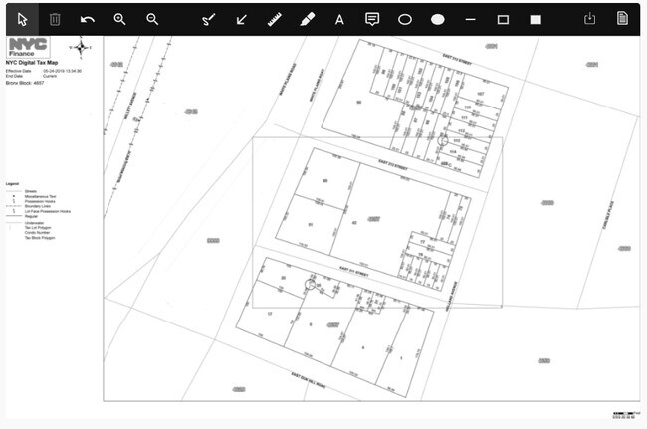Select the filled rectangle tool
Viewport: 647px width, 429px height.
click(x=536, y=19)
